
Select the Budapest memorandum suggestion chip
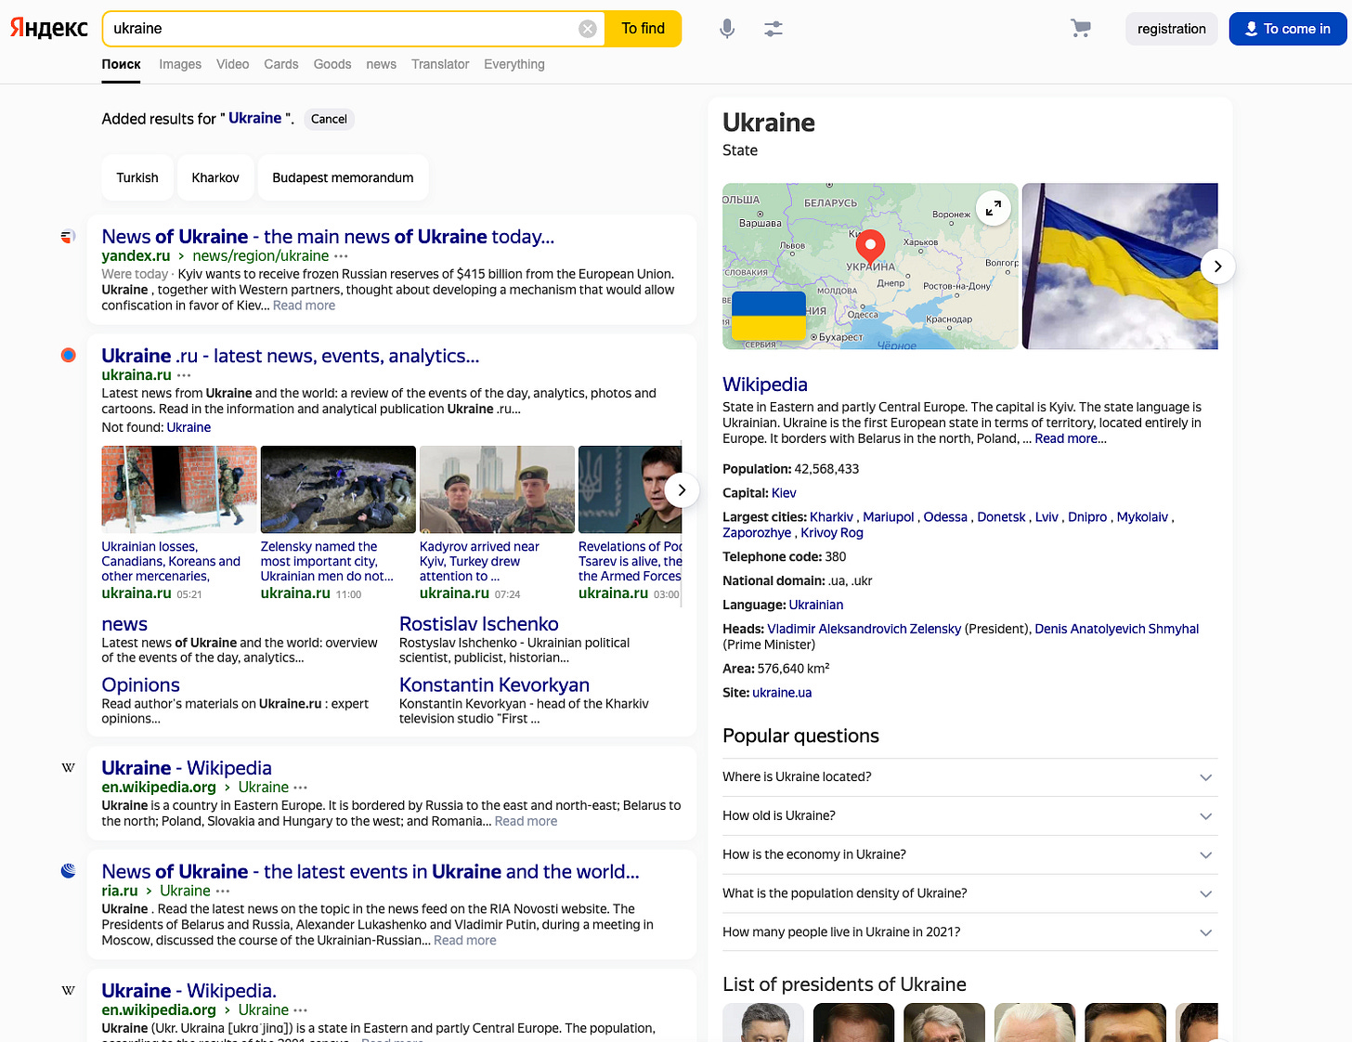[343, 177]
